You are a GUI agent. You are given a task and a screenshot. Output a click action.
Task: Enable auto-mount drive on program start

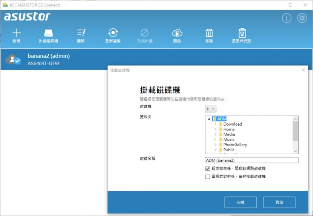click(x=208, y=177)
